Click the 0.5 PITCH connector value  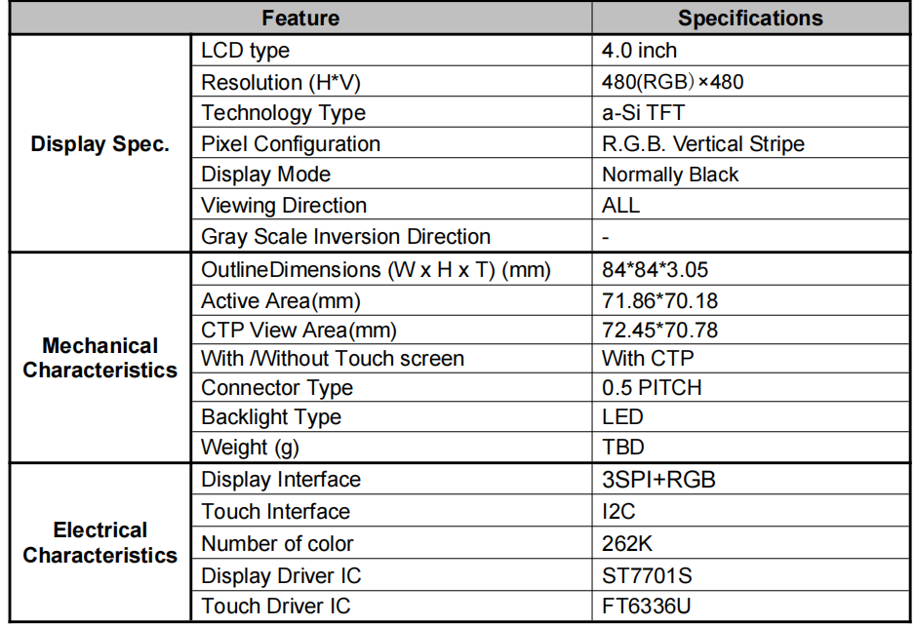[x=652, y=387]
